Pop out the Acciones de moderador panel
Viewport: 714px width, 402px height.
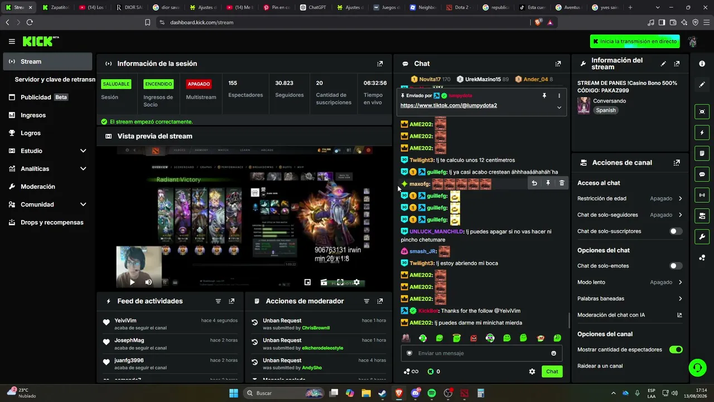point(380,301)
